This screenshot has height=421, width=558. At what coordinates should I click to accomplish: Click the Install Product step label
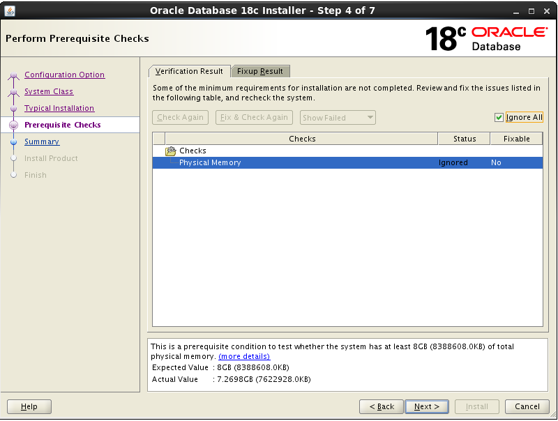[x=51, y=158]
